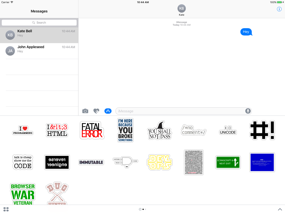Pick the Fatal Error sticker
This screenshot has height=214, width=285.
(x=92, y=130)
